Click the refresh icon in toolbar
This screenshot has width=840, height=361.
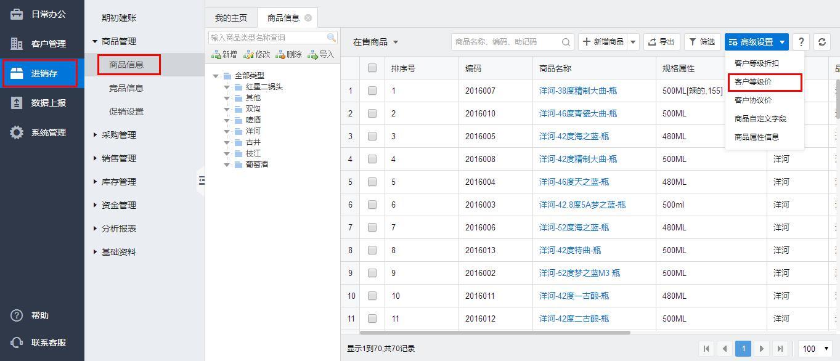coord(822,42)
